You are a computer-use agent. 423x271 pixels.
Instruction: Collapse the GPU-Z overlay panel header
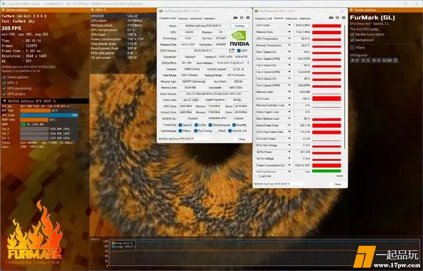[x=92, y=10]
